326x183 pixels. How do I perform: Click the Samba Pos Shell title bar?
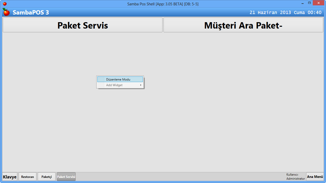[163, 4]
